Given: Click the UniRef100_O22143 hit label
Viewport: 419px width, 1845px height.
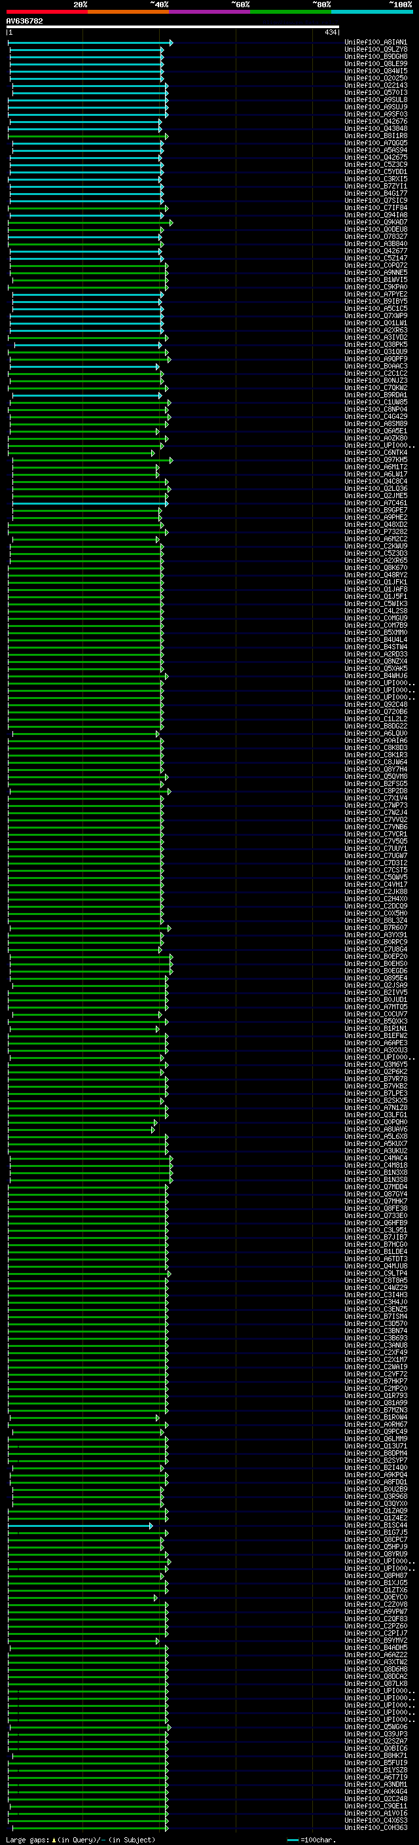Looking at the screenshot, I should tap(375, 85).
